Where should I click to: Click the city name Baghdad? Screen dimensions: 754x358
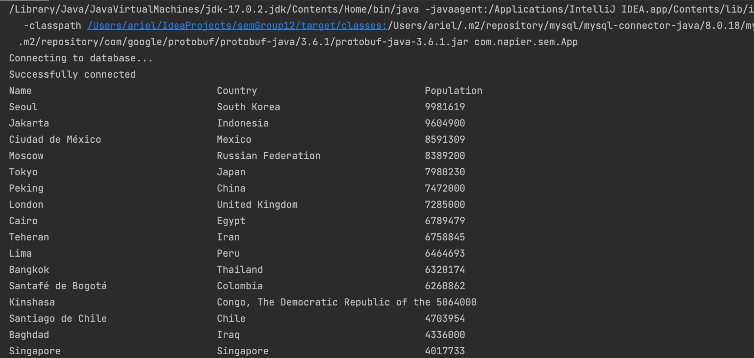(29, 335)
